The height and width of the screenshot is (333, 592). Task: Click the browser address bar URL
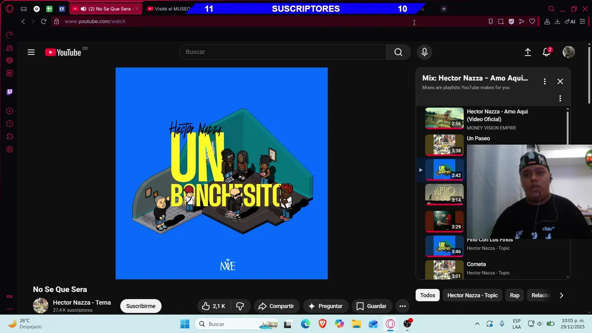pyautogui.click(x=95, y=21)
